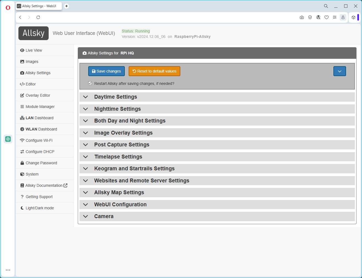The image size is (362, 278).
Task: Select the Allsky Settings - WebUI browser tab
Action: [x=39, y=6]
